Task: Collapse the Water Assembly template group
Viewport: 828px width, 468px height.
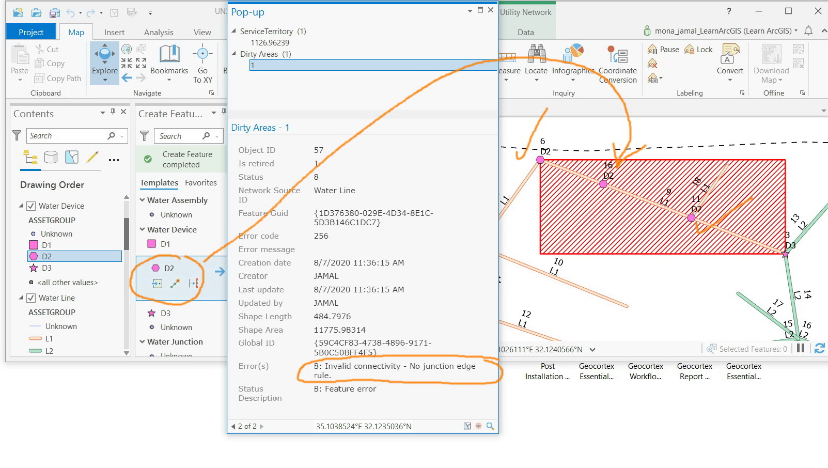Action: pos(143,200)
